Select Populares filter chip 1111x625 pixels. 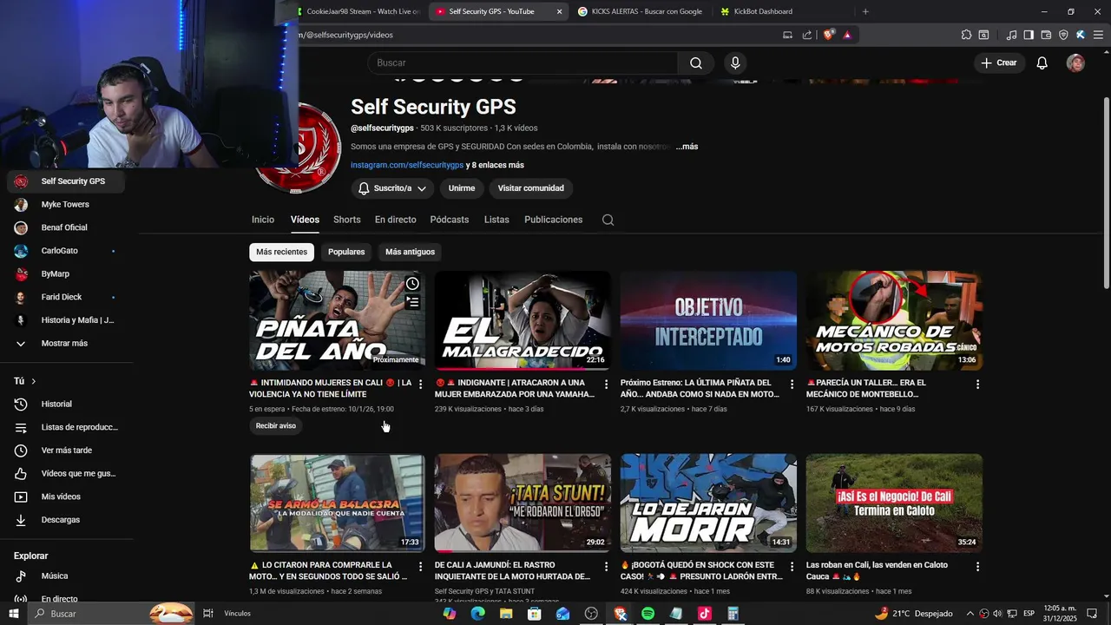[346, 252]
